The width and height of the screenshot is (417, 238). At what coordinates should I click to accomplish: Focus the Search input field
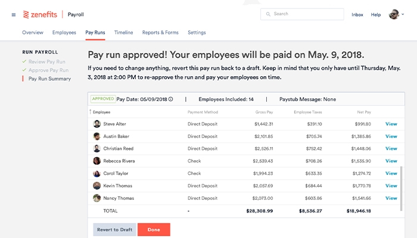tap(302, 14)
